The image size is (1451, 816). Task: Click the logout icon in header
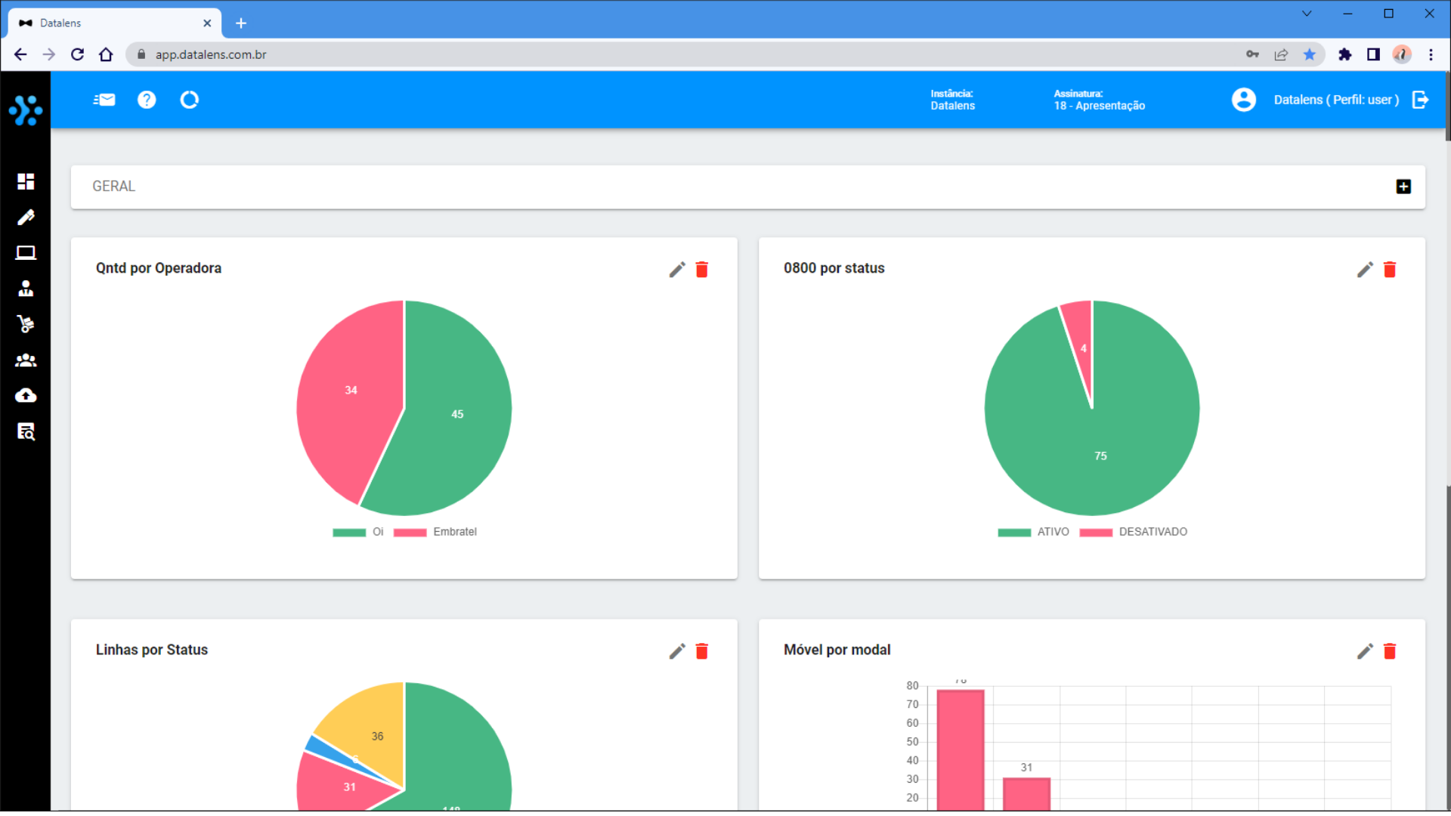pyautogui.click(x=1421, y=100)
